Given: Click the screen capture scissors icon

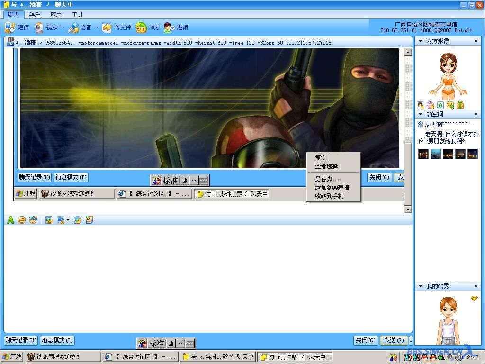Looking at the screenshot, I should pyautogui.click(x=61, y=220).
